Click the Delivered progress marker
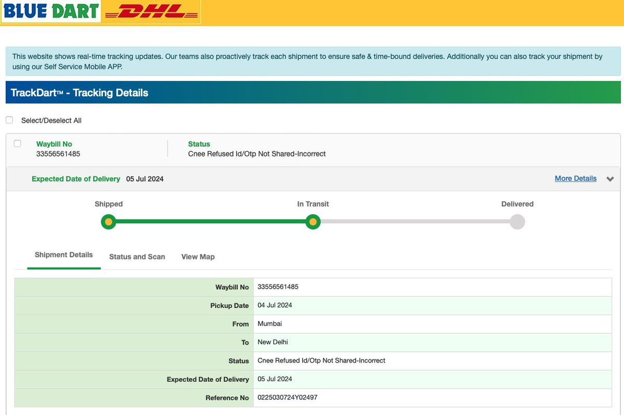This screenshot has height=415, width=624. (x=517, y=222)
